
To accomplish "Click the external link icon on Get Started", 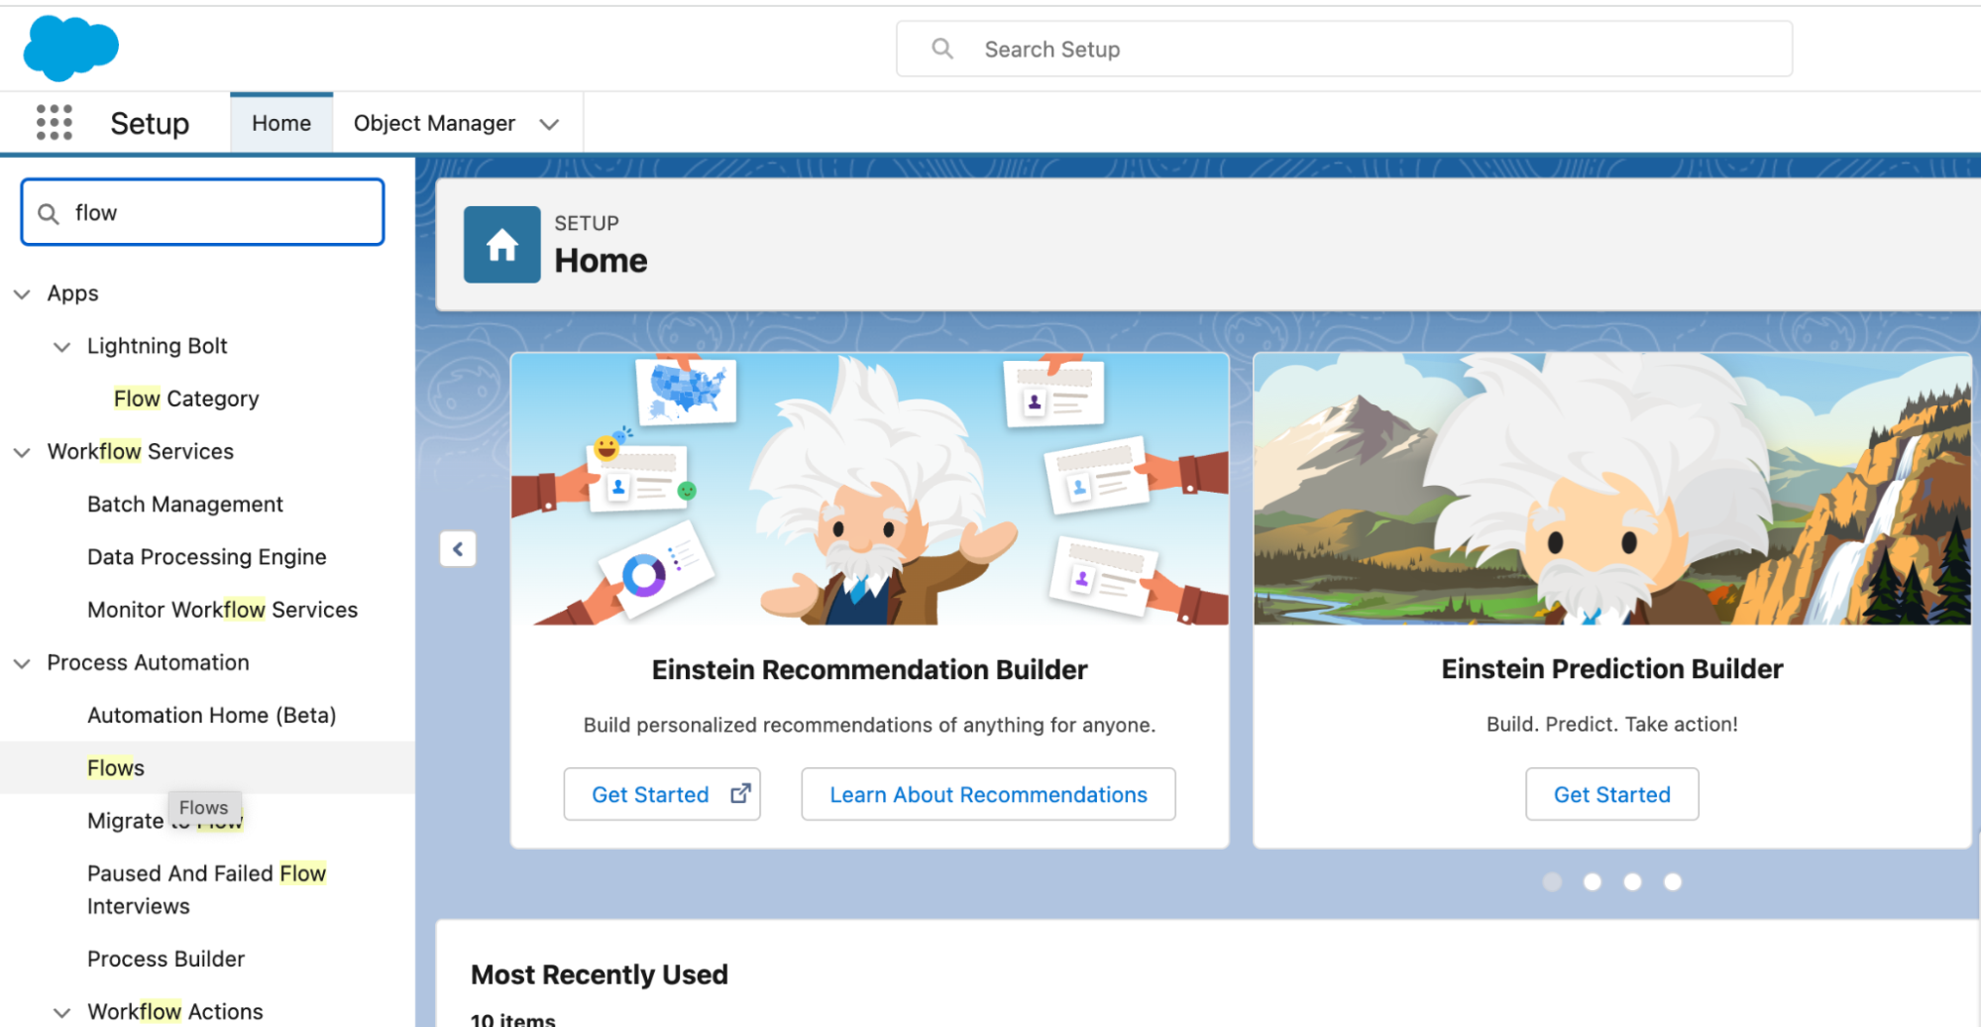I will click(740, 794).
